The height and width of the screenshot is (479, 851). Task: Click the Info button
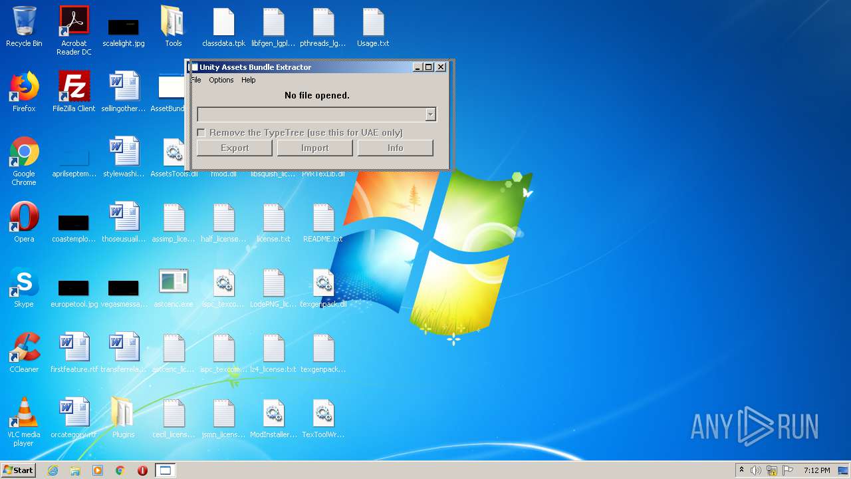point(395,148)
